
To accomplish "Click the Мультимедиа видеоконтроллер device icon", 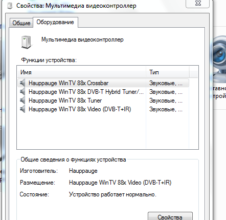I will pos(26,42).
